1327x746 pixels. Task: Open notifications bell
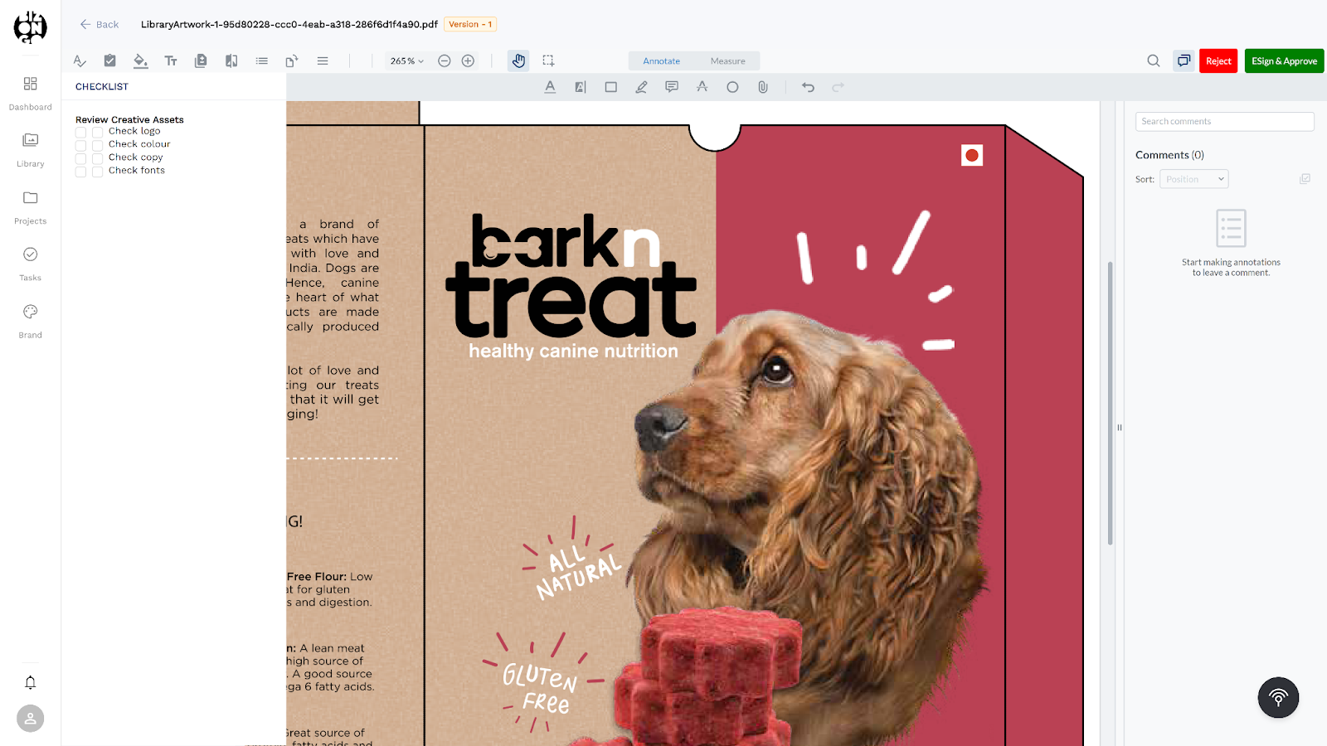click(31, 683)
